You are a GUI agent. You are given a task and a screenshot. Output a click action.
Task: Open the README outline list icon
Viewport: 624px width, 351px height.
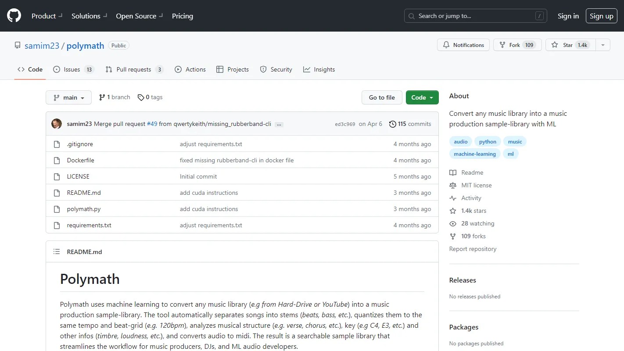click(57, 252)
